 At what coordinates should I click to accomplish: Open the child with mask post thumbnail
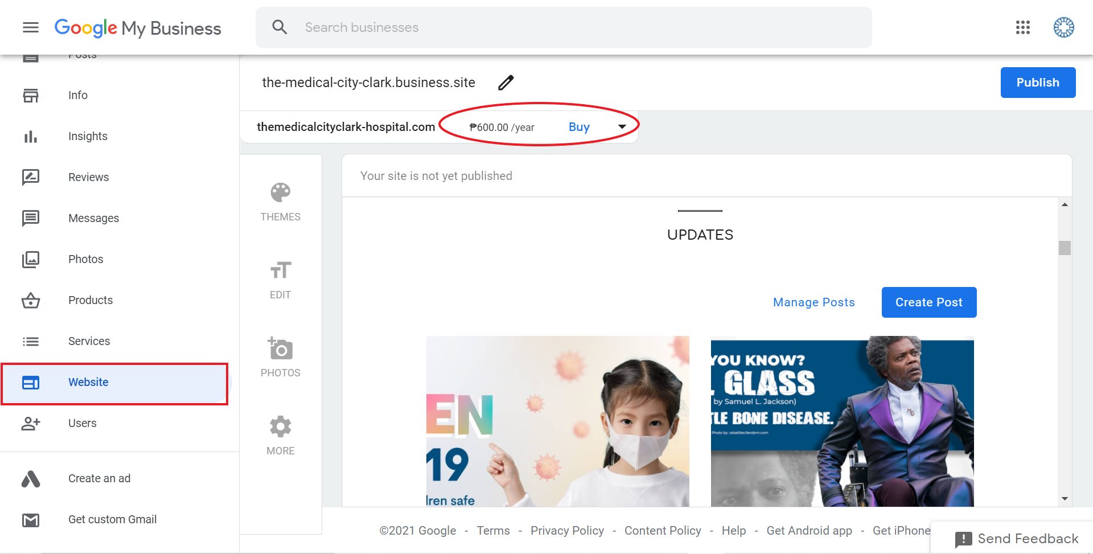tap(557, 421)
